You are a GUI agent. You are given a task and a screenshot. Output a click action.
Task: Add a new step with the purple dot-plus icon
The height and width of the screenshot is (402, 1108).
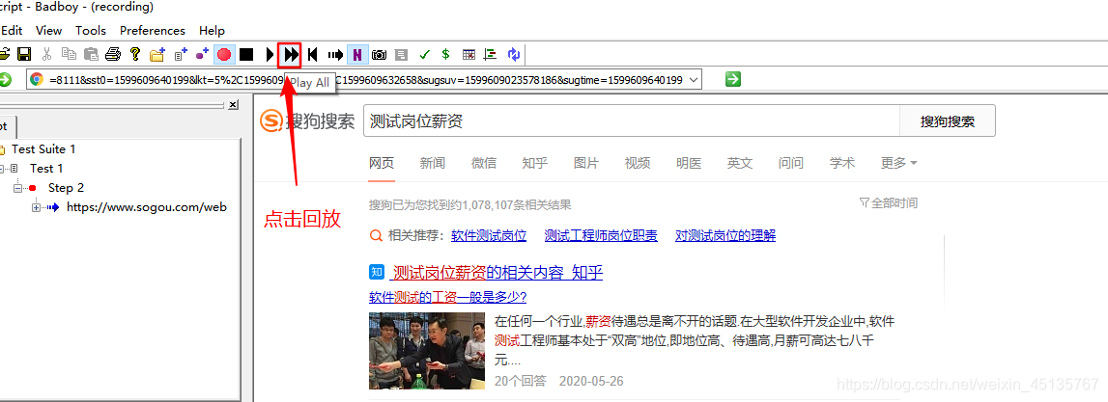coord(203,54)
